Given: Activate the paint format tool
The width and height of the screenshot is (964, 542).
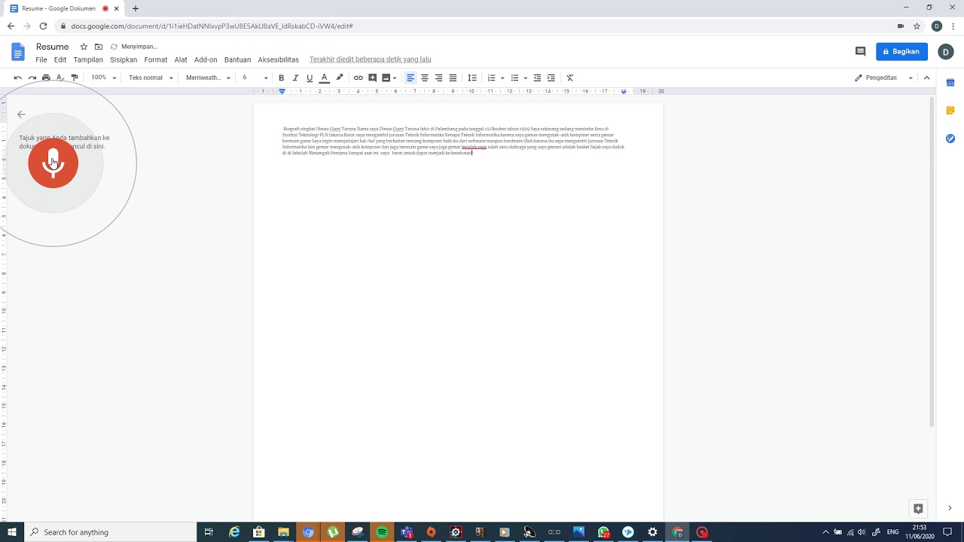Looking at the screenshot, I should pyautogui.click(x=74, y=78).
